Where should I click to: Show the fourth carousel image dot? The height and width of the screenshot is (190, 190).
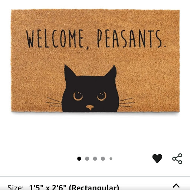point(103,158)
